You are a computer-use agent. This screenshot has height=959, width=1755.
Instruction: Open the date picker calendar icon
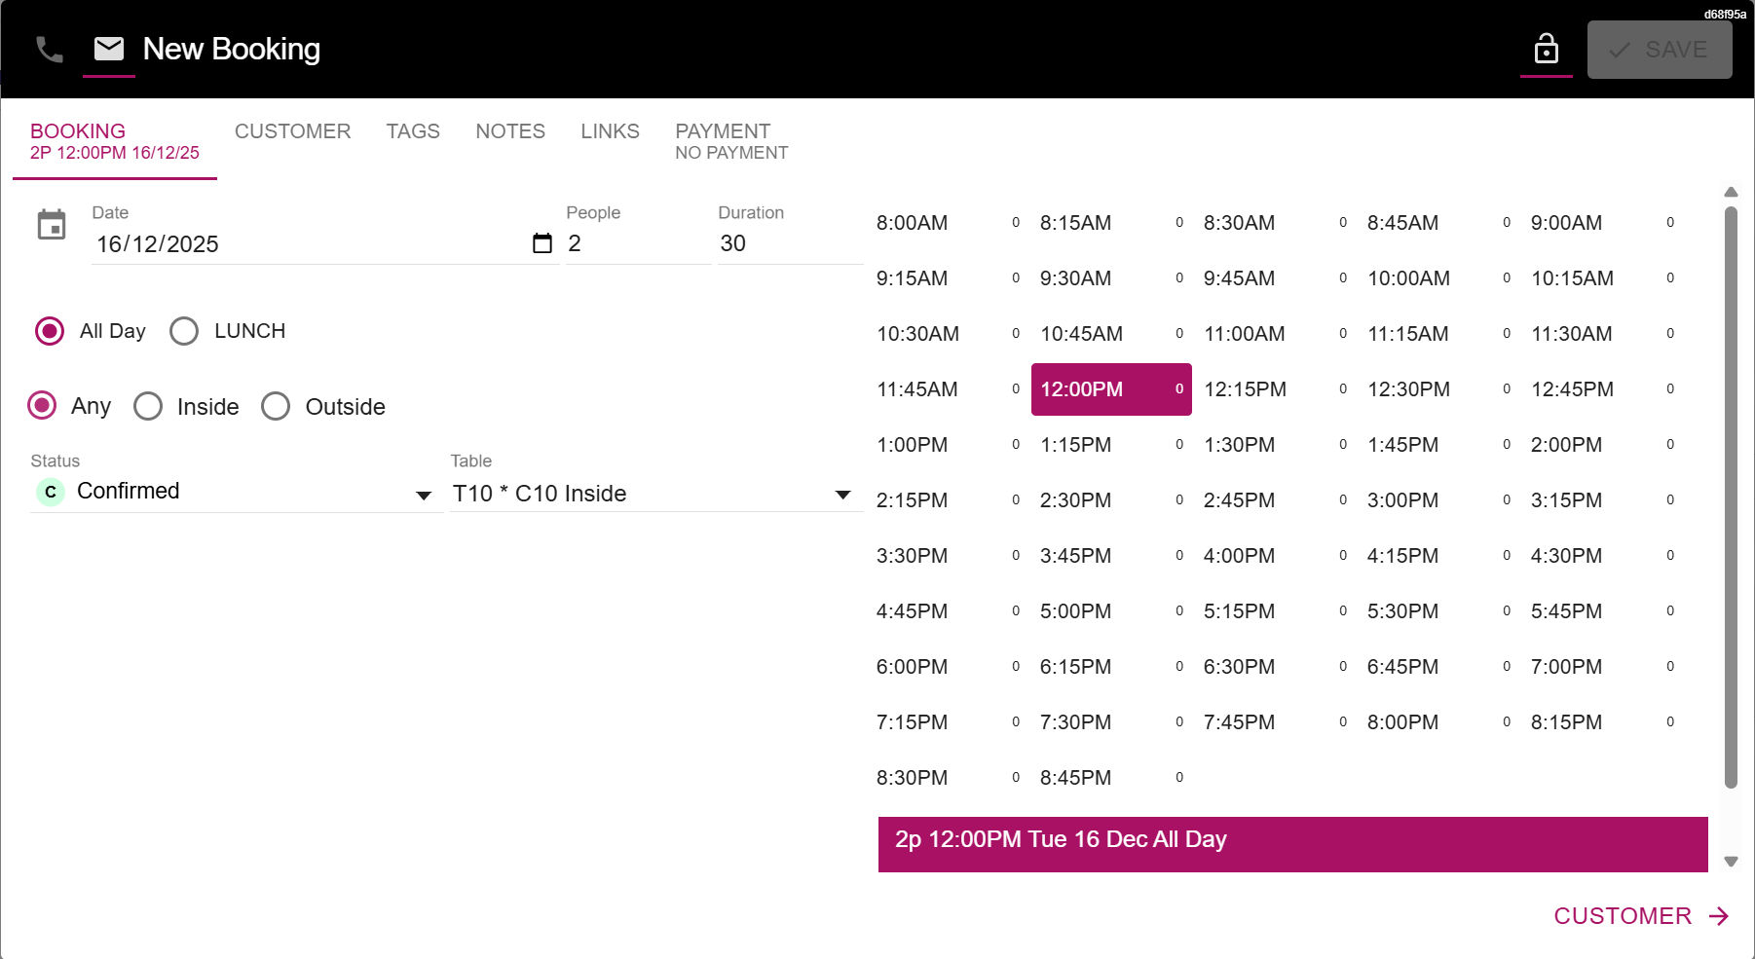tap(542, 243)
